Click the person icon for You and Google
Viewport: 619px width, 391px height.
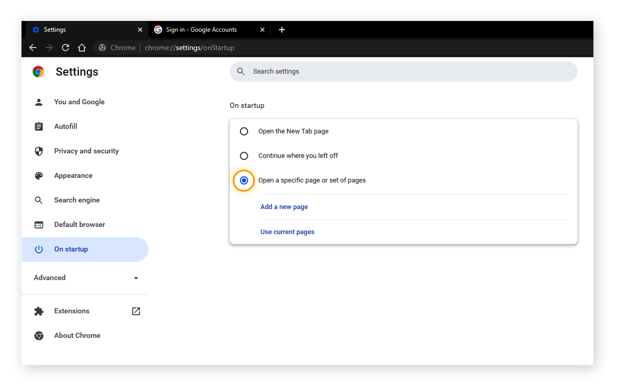pyautogui.click(x=39, y=102)
